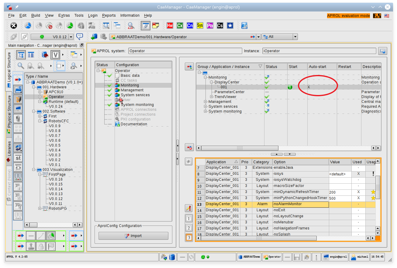Click the blue speech bubble comment icon
The height and width of the screenshot is (268, 397).
click(x=80, y=37)
